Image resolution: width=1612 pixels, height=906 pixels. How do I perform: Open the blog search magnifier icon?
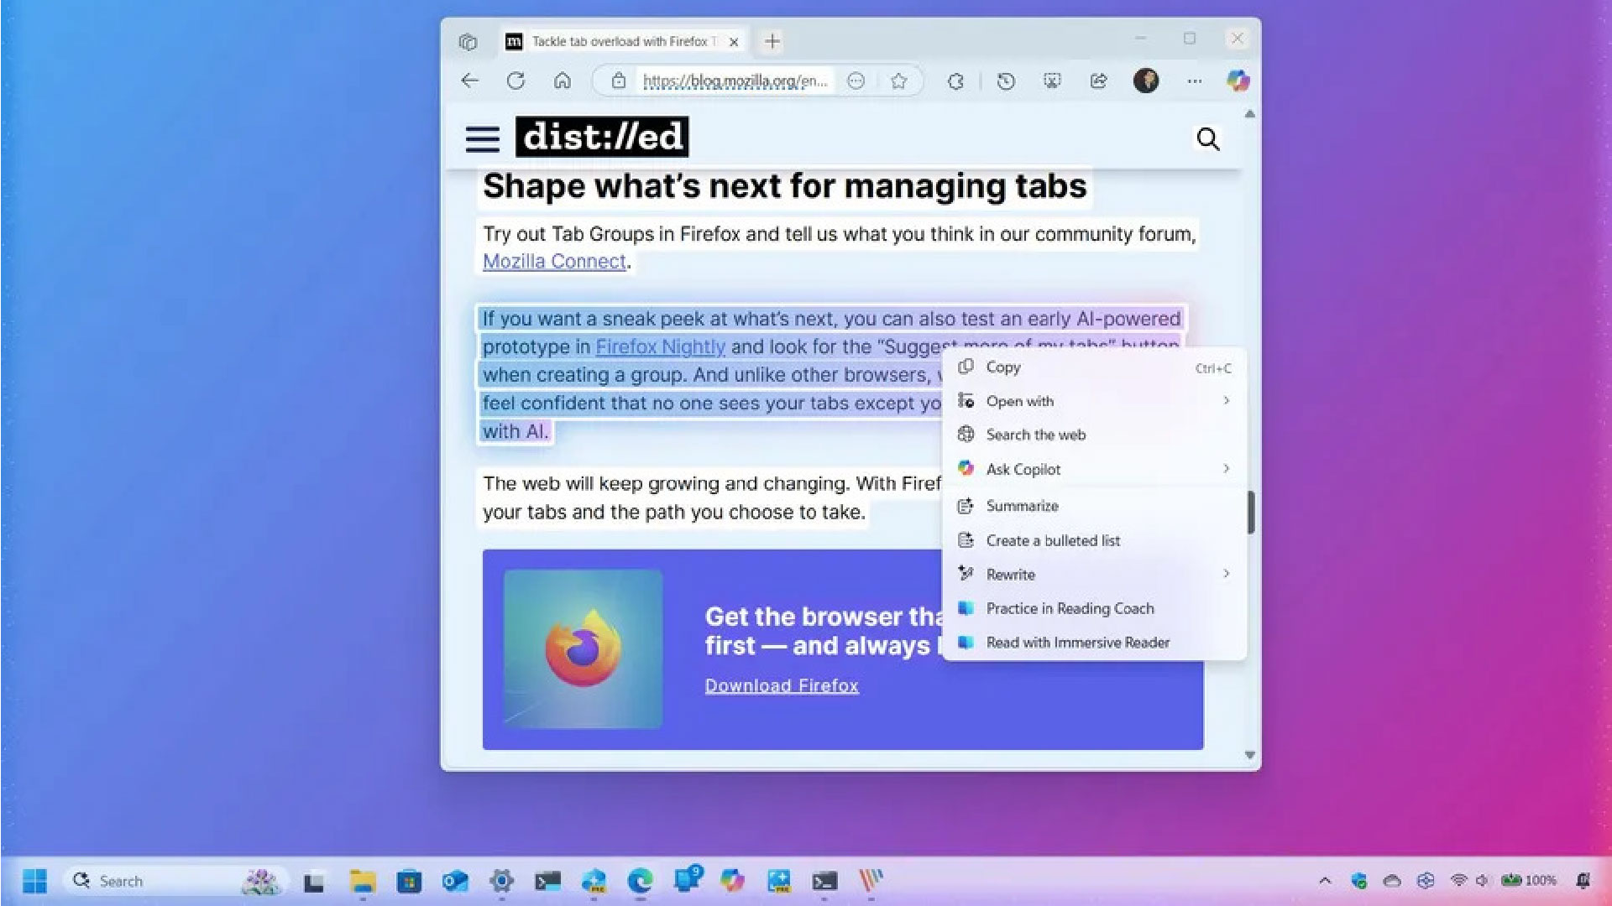[x=1207, y=138]
